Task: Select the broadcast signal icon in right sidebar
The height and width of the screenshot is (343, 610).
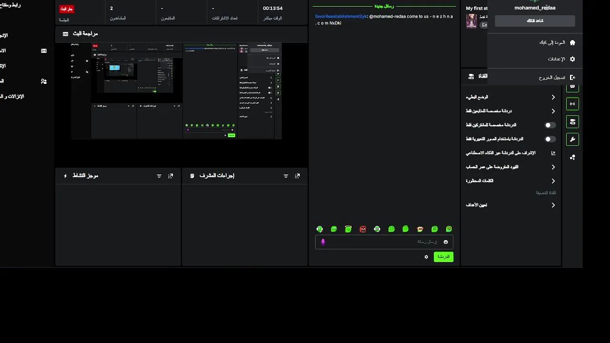Action: (572, 104)
